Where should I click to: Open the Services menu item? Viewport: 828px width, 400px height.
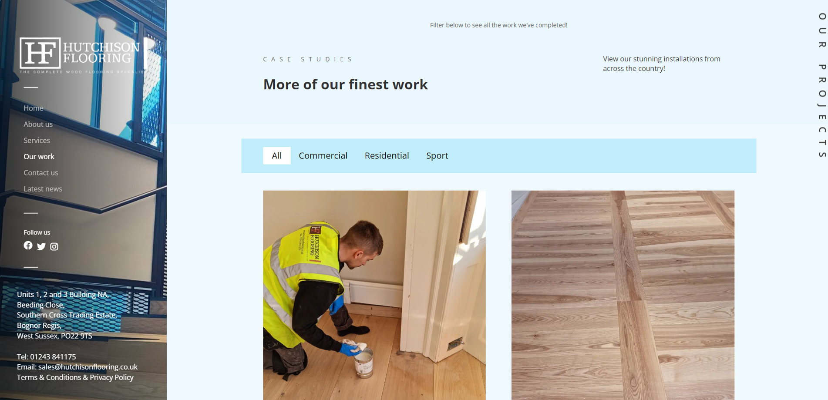tap(37, 140)
